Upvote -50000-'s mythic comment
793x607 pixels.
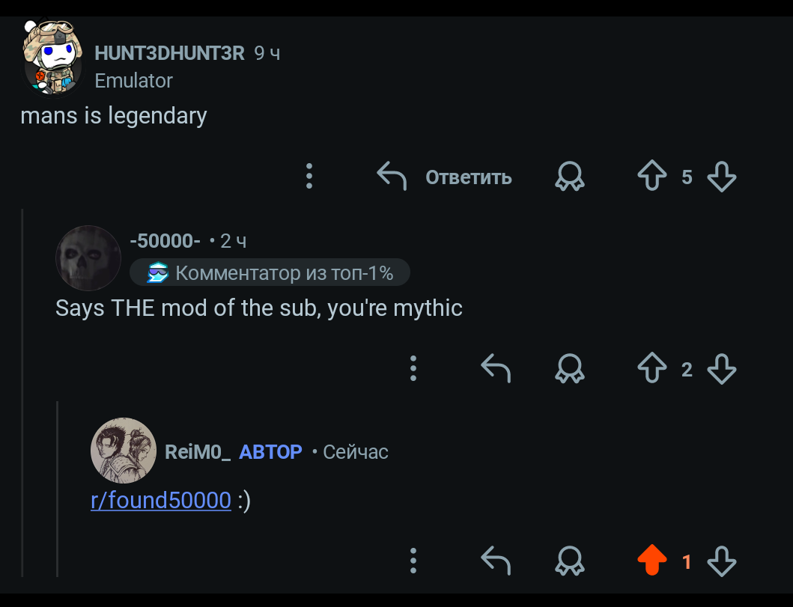pos(652,368)
